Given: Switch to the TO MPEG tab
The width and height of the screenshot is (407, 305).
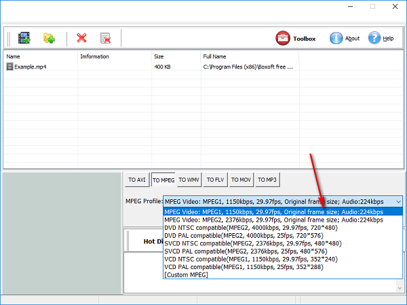Looking at the screenshot, I should pos(163,180).
